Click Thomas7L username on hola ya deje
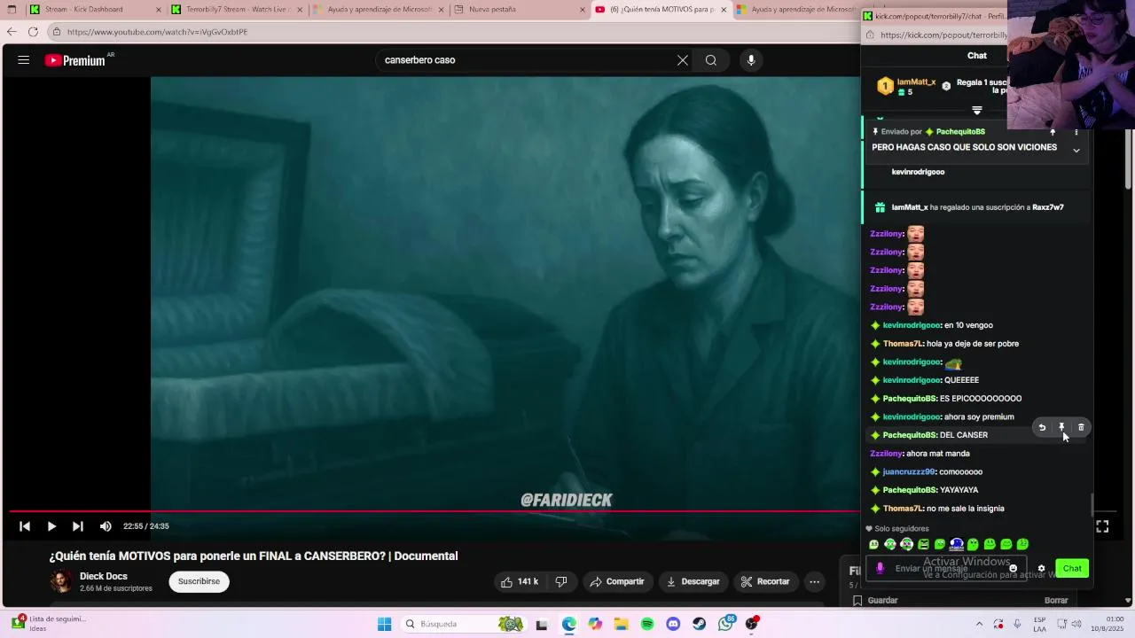Viewport: 1135px width, 638px height. [x=904, y=344]
